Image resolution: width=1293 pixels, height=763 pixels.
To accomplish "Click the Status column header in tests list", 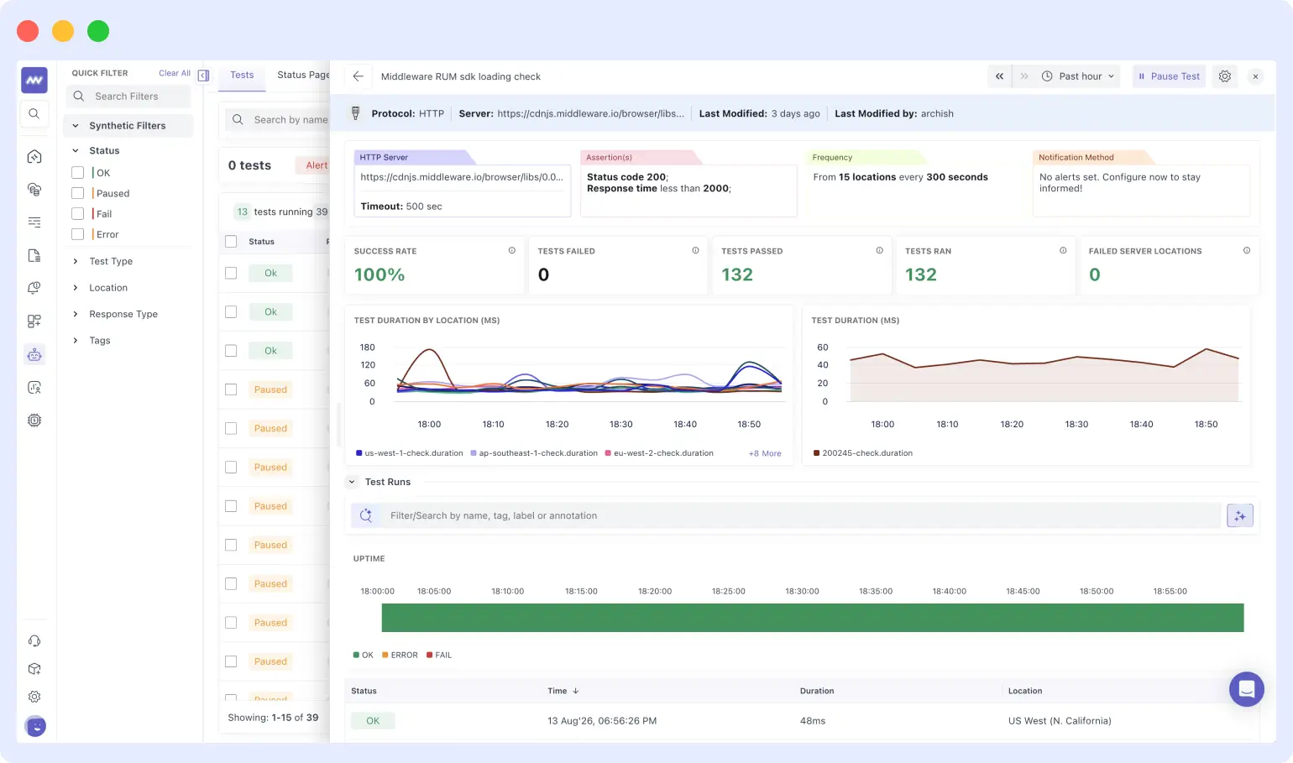I will point(261,242).
